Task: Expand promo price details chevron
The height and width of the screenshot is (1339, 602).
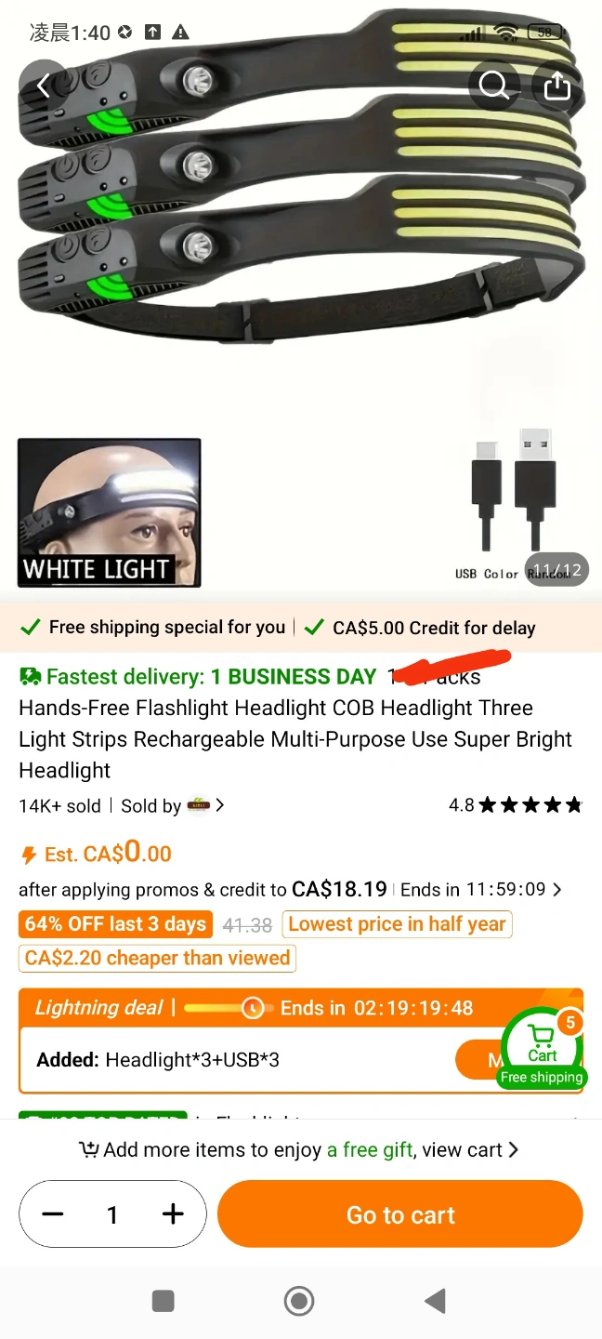Action: tap(556, 890)
